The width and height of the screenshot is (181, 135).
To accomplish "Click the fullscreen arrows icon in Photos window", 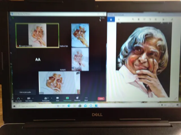I will pyautogui.click(x=176, y=99).
